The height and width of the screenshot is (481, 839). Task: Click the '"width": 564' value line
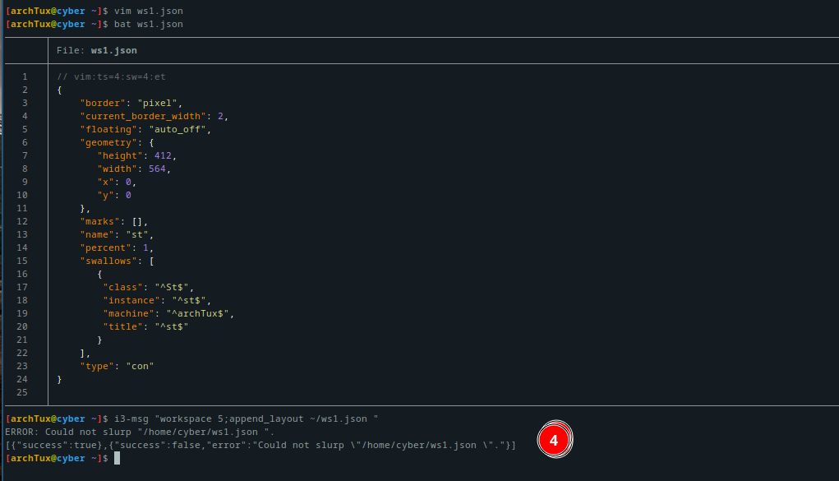tap(134, 169)
